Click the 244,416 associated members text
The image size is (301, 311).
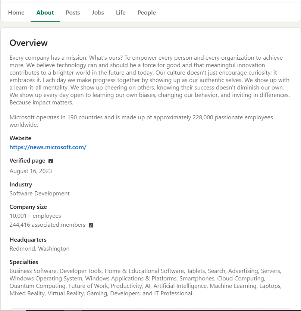[x=47, y=225]
